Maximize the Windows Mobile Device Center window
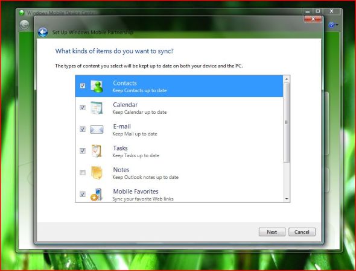This screenshot has height=271, width=356. pyautogui.click(x=317, y=11)
